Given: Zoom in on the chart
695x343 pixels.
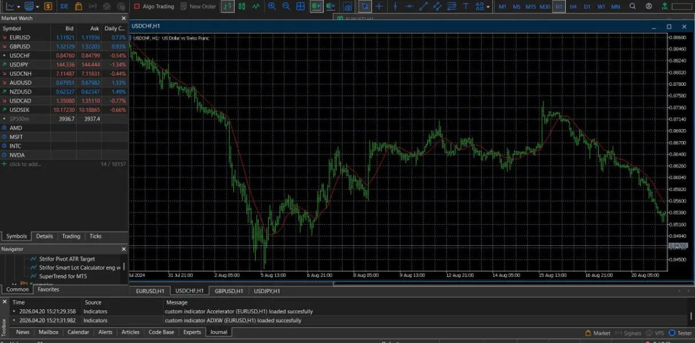Looking at the screenshot, I should tap(272, 6).
